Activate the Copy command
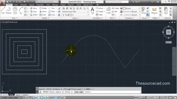This screenshot has height=99, width=177. pos(33,12)
